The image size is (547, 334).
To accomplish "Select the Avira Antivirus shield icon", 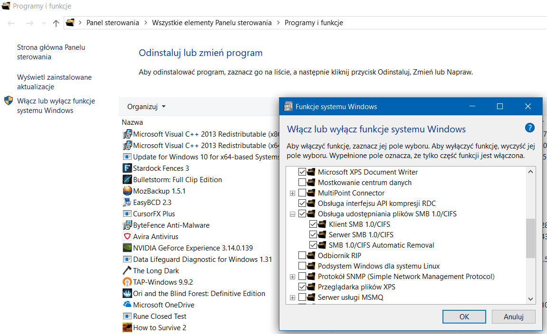I will click(127, 236).
